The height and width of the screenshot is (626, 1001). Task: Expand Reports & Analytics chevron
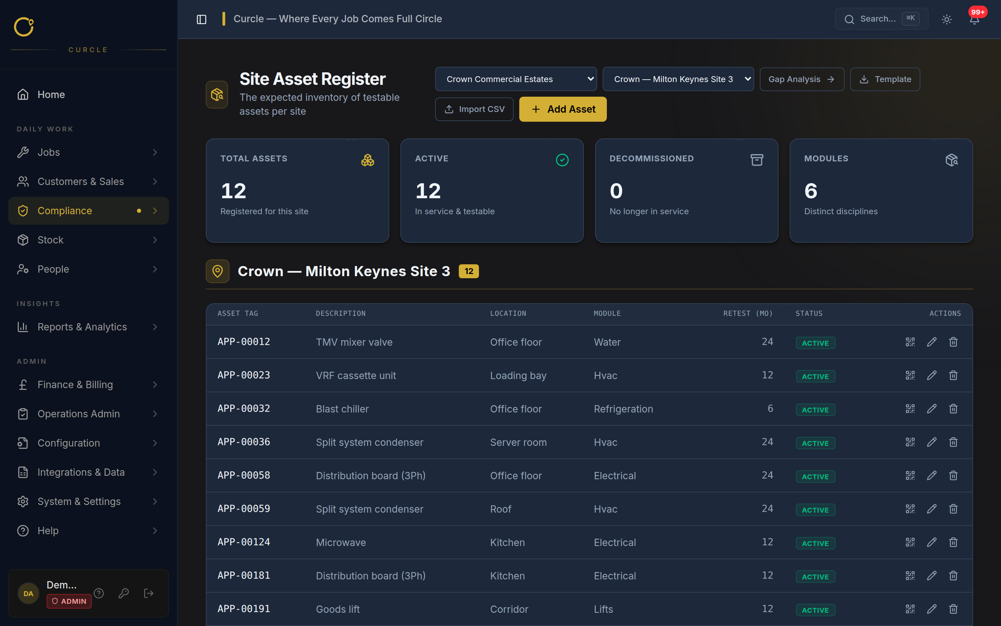pos(155,327)
